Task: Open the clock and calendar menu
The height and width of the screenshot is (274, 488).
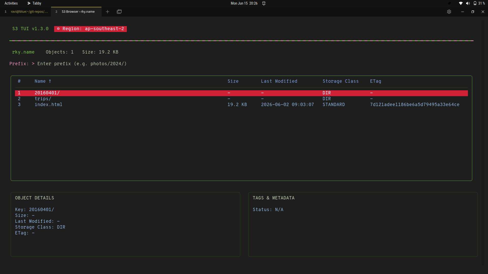Action: (x=244, y=3)
